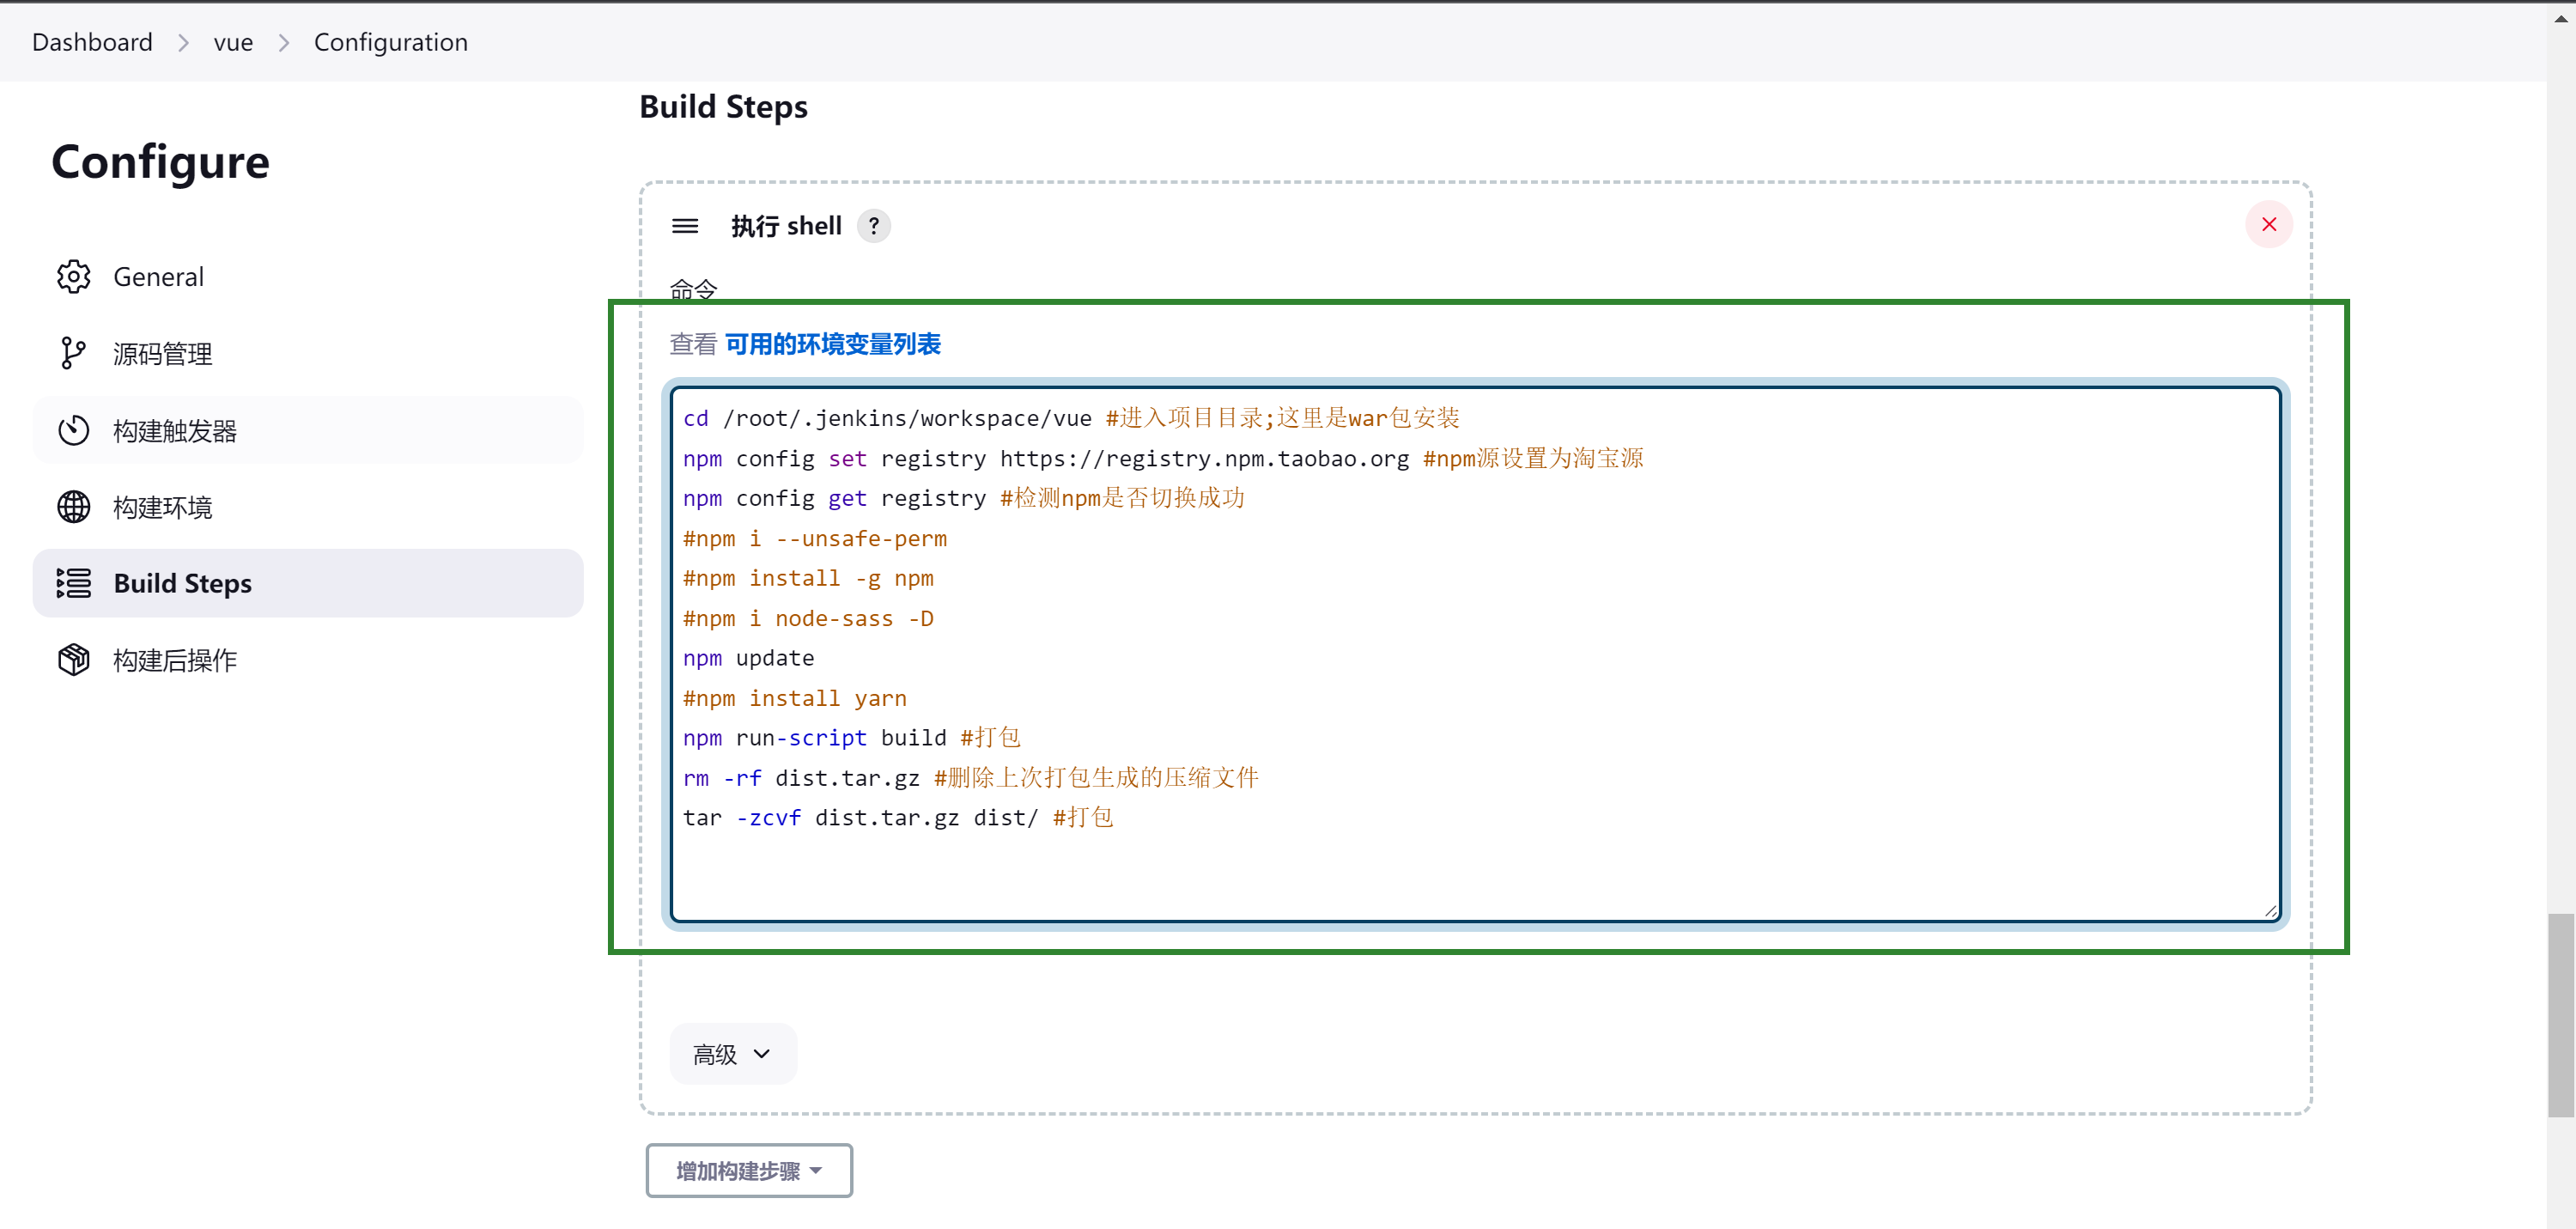Open 可用的环境变量列表 link

[833, 344]
